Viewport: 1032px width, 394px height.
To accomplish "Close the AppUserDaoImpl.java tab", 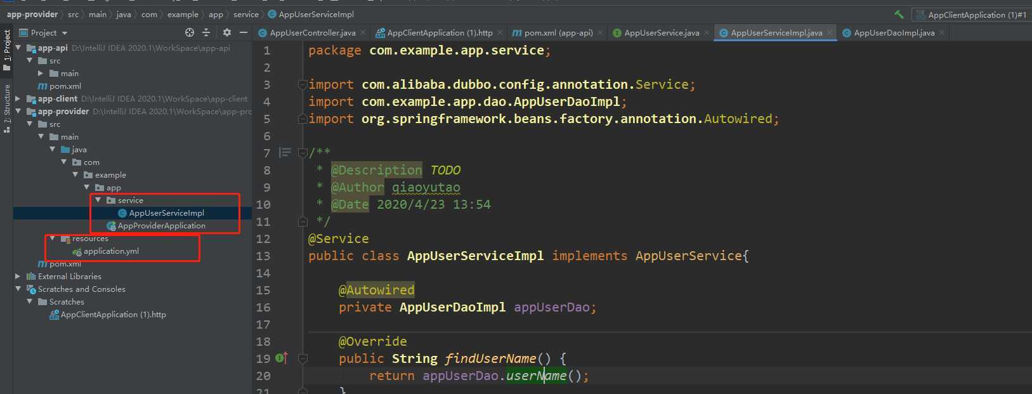I will [942, 32].
